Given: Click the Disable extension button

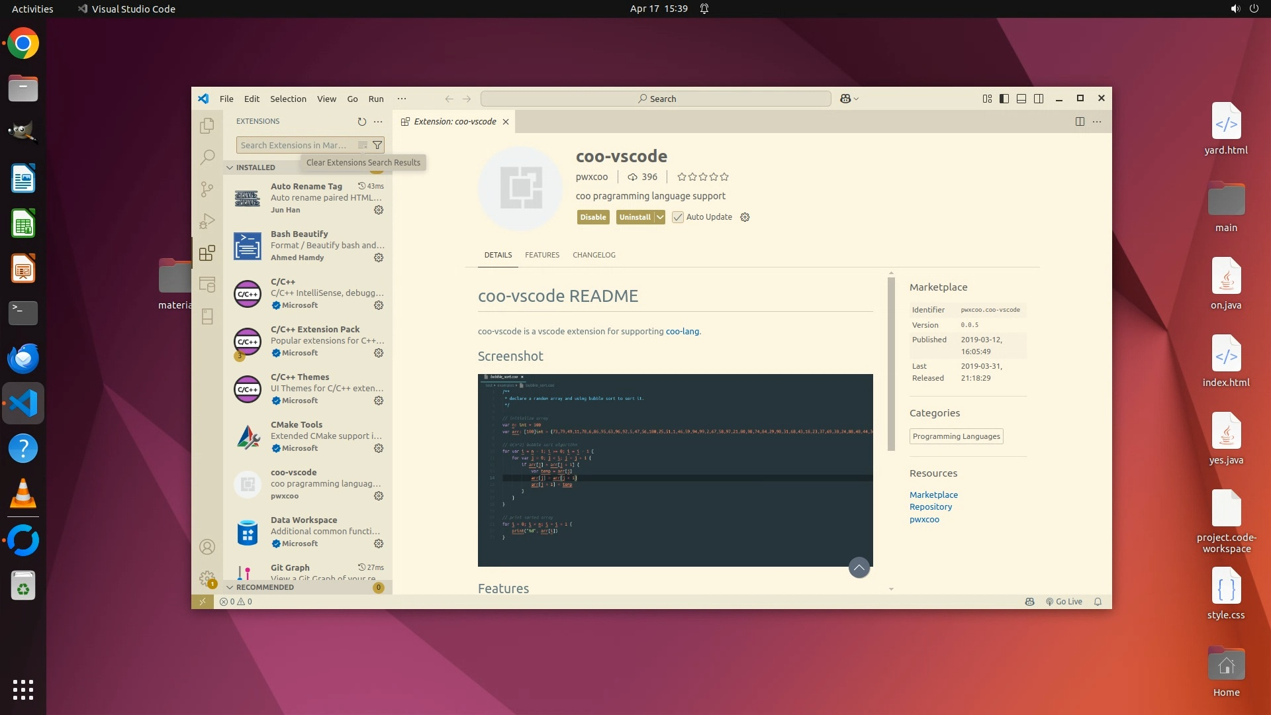Looking at the screenshot, I should (592, 217).
